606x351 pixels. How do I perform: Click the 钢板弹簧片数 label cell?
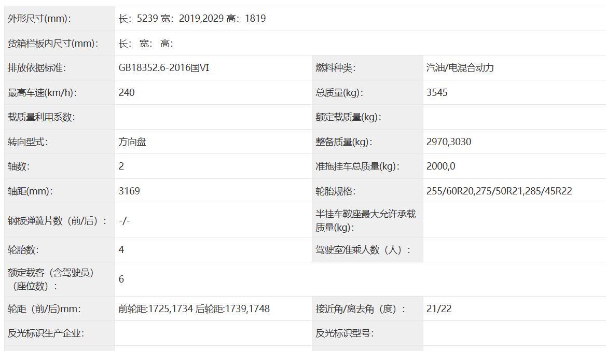click(x=57, y=221)
